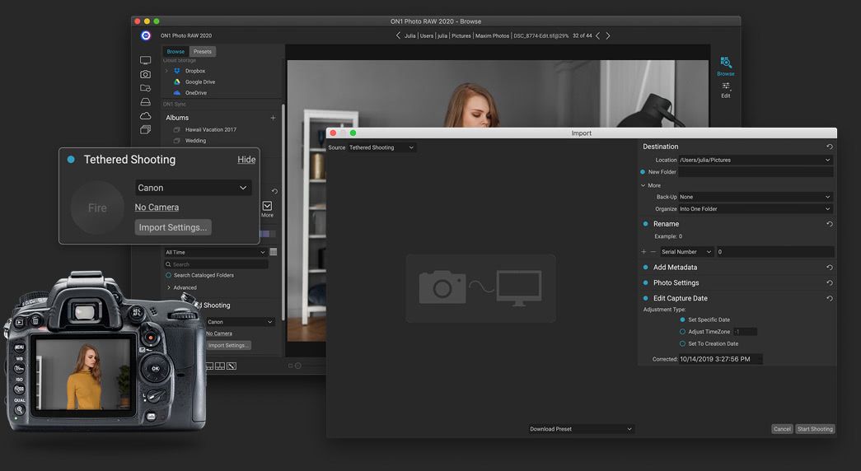Click the Search field in browse panel

(x=217, y=264)
